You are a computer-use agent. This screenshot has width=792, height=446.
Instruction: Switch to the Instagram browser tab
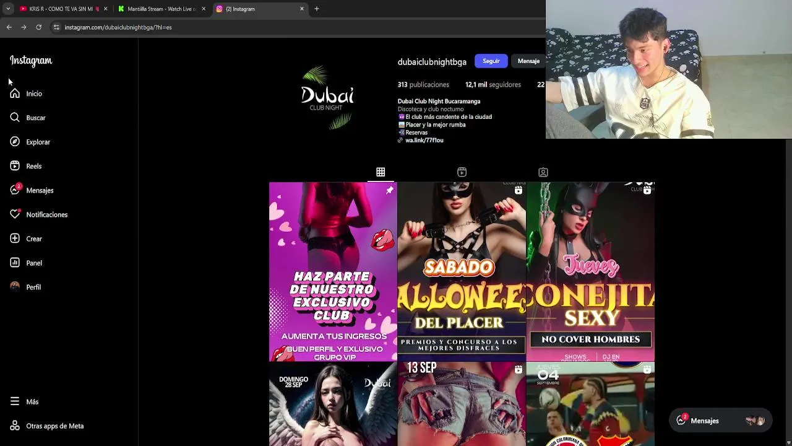click(x=260, y=9)
